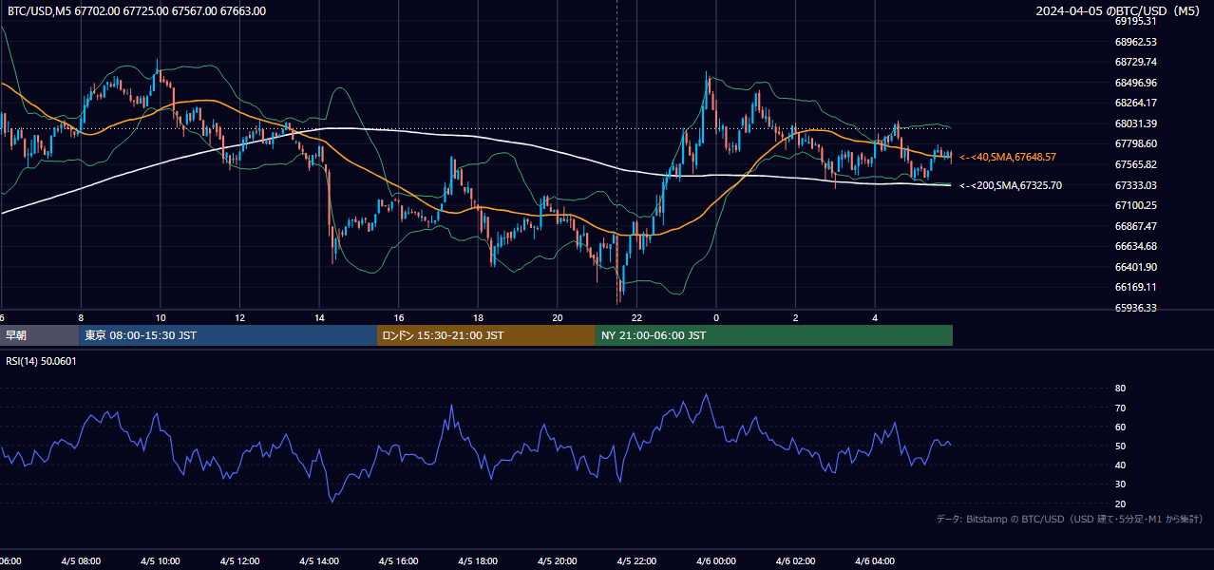Click price axis value 68264.17
Image resolution: width=1214 pixels, height=570 pixels.
coord(1135,103)
